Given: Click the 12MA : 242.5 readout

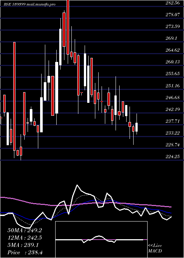Looking at the screenshot, I should point(25,238).
